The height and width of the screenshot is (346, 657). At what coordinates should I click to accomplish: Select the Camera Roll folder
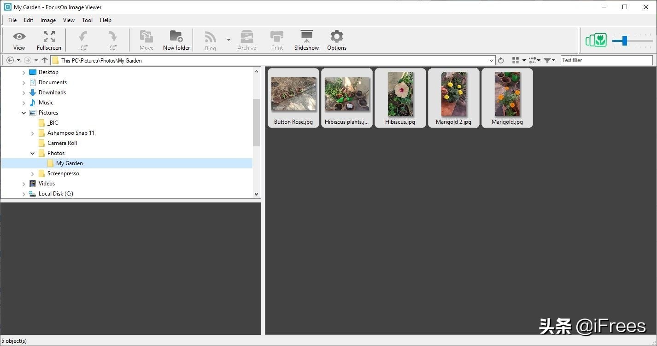pyautogui.click(x=62, y=143)
